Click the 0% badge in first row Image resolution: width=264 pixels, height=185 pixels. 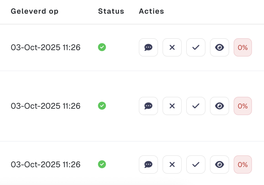243,47
